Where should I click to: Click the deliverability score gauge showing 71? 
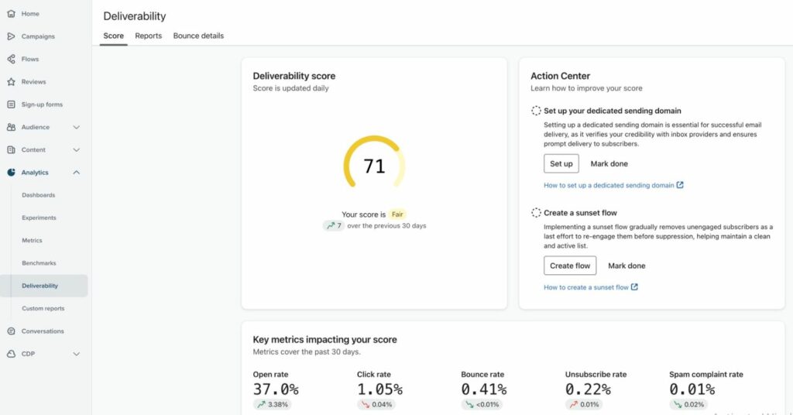pos(374,163)
